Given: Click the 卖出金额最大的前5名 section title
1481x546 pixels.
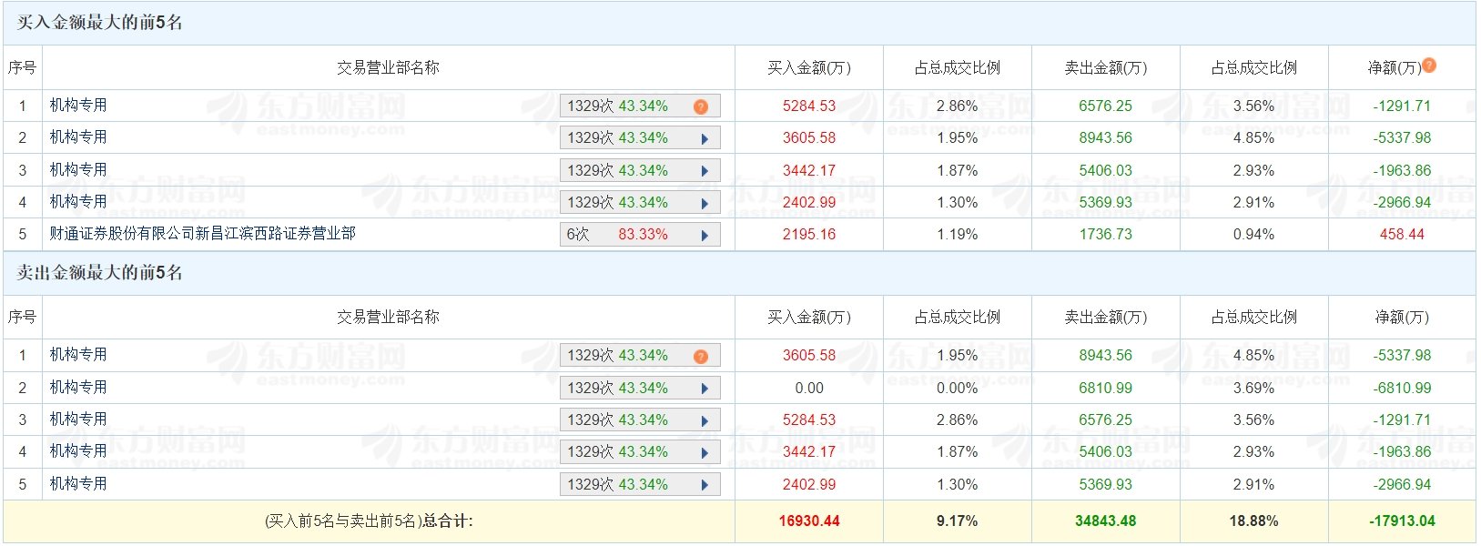Looking at the screenshot, I should click(100, 273).
